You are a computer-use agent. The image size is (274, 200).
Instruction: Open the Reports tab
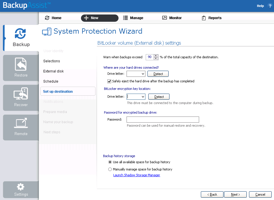click(x=212, y=18)
